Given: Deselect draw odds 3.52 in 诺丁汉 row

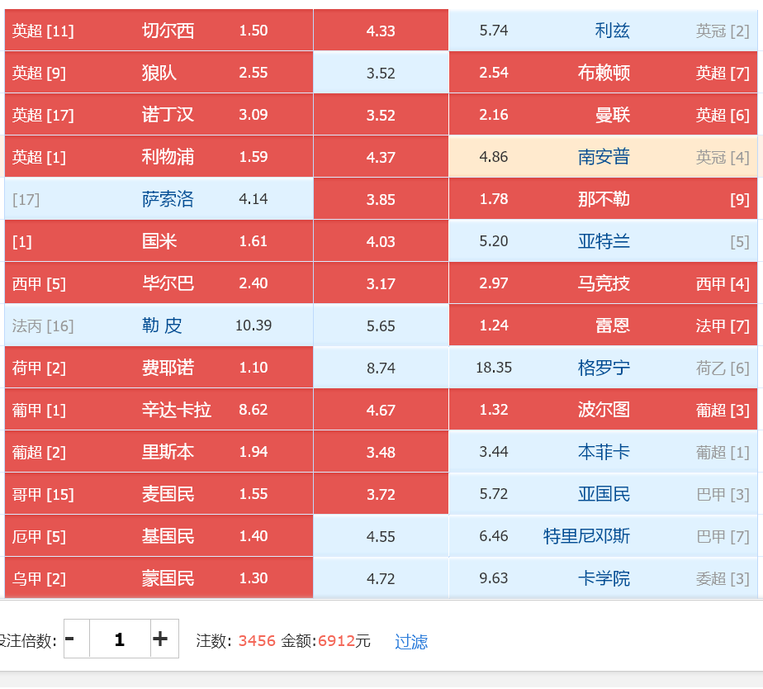Looking at the screenshot, I should tap(381, 115).
